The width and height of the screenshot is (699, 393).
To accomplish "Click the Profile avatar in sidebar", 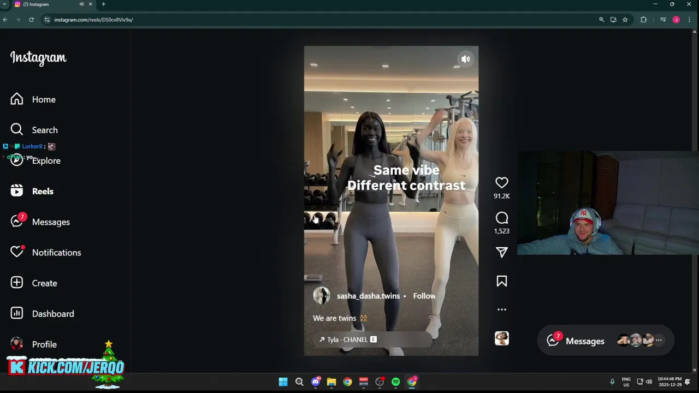I will coord(17,344).
